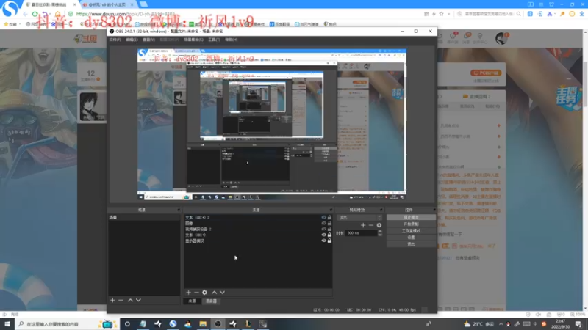The width and height of the screenshot is (588, 330).
Task: Add a new scene with the plus icon
Action: tap(112, 300)
